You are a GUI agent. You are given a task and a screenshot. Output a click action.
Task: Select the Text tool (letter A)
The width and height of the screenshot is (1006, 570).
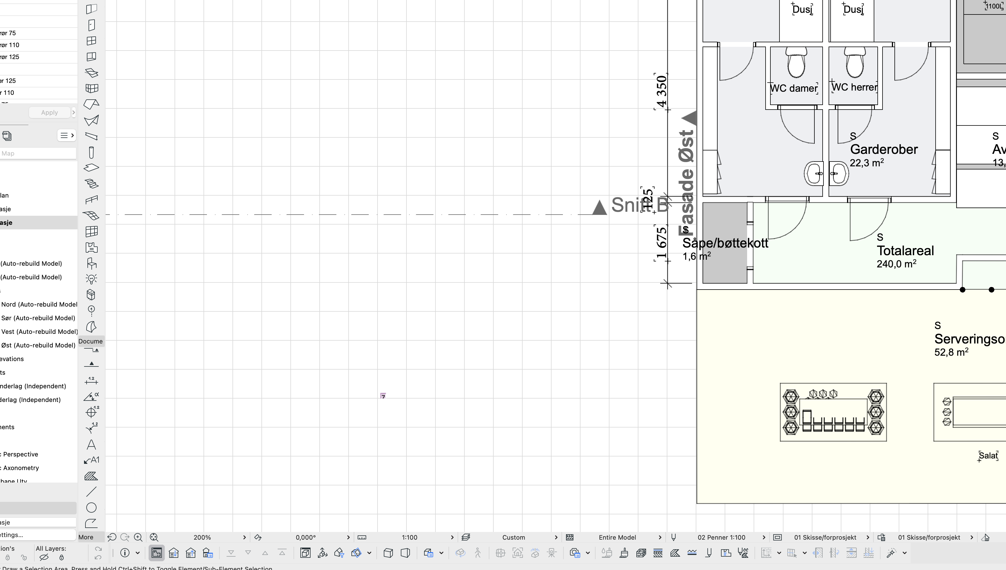[91, 444]
